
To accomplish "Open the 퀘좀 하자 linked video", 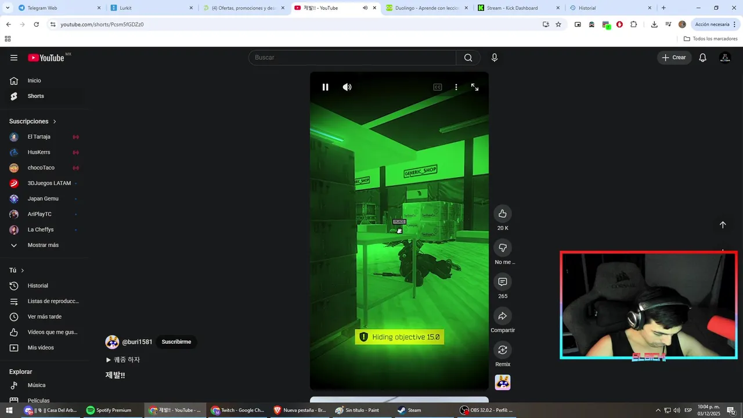I will [x=122, y=360].
